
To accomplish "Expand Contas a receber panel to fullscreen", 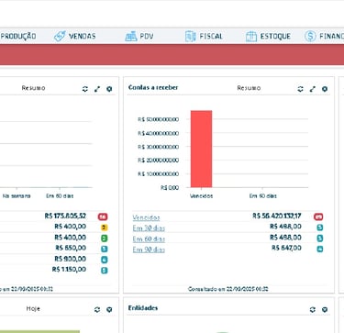I will (312, 89).
